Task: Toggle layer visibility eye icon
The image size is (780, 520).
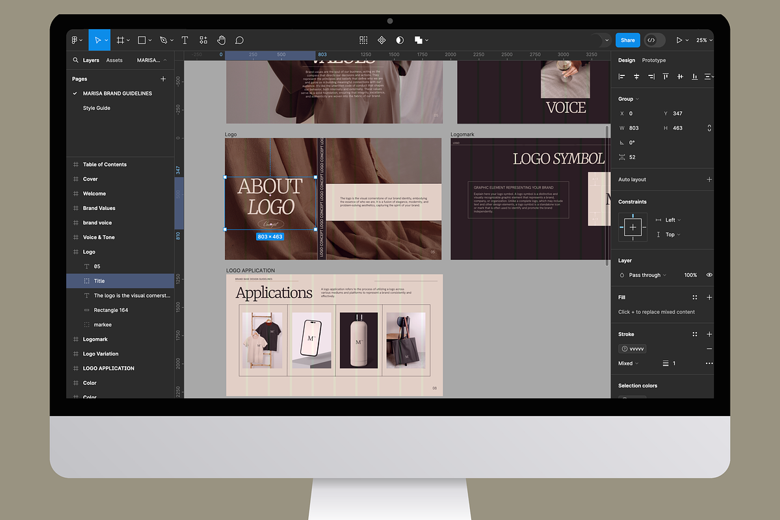Action: coord(709,275)
